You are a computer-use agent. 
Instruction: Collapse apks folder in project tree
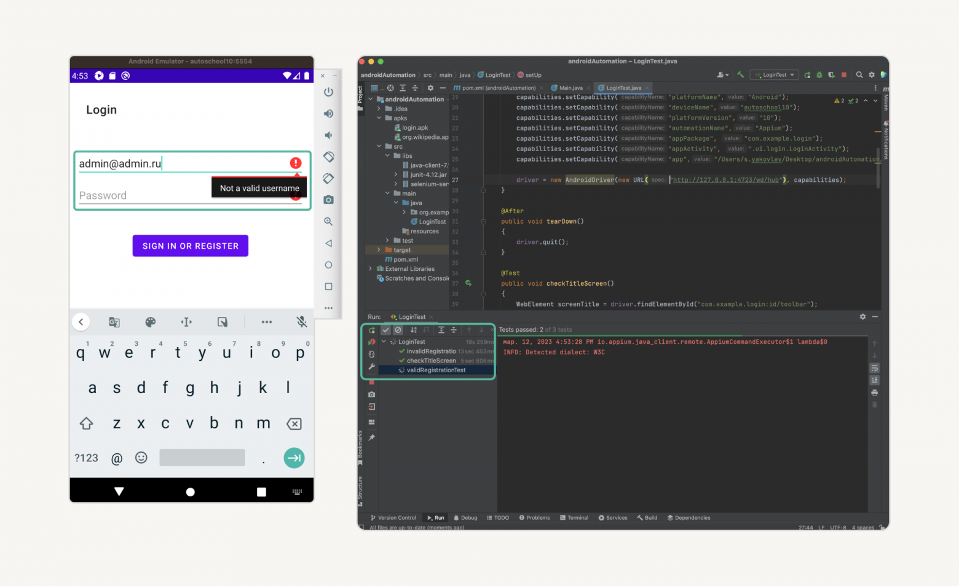[379, 118]
